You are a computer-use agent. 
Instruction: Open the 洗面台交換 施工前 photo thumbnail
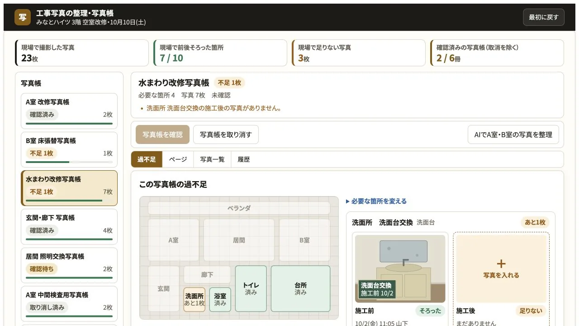pos(400,268)
